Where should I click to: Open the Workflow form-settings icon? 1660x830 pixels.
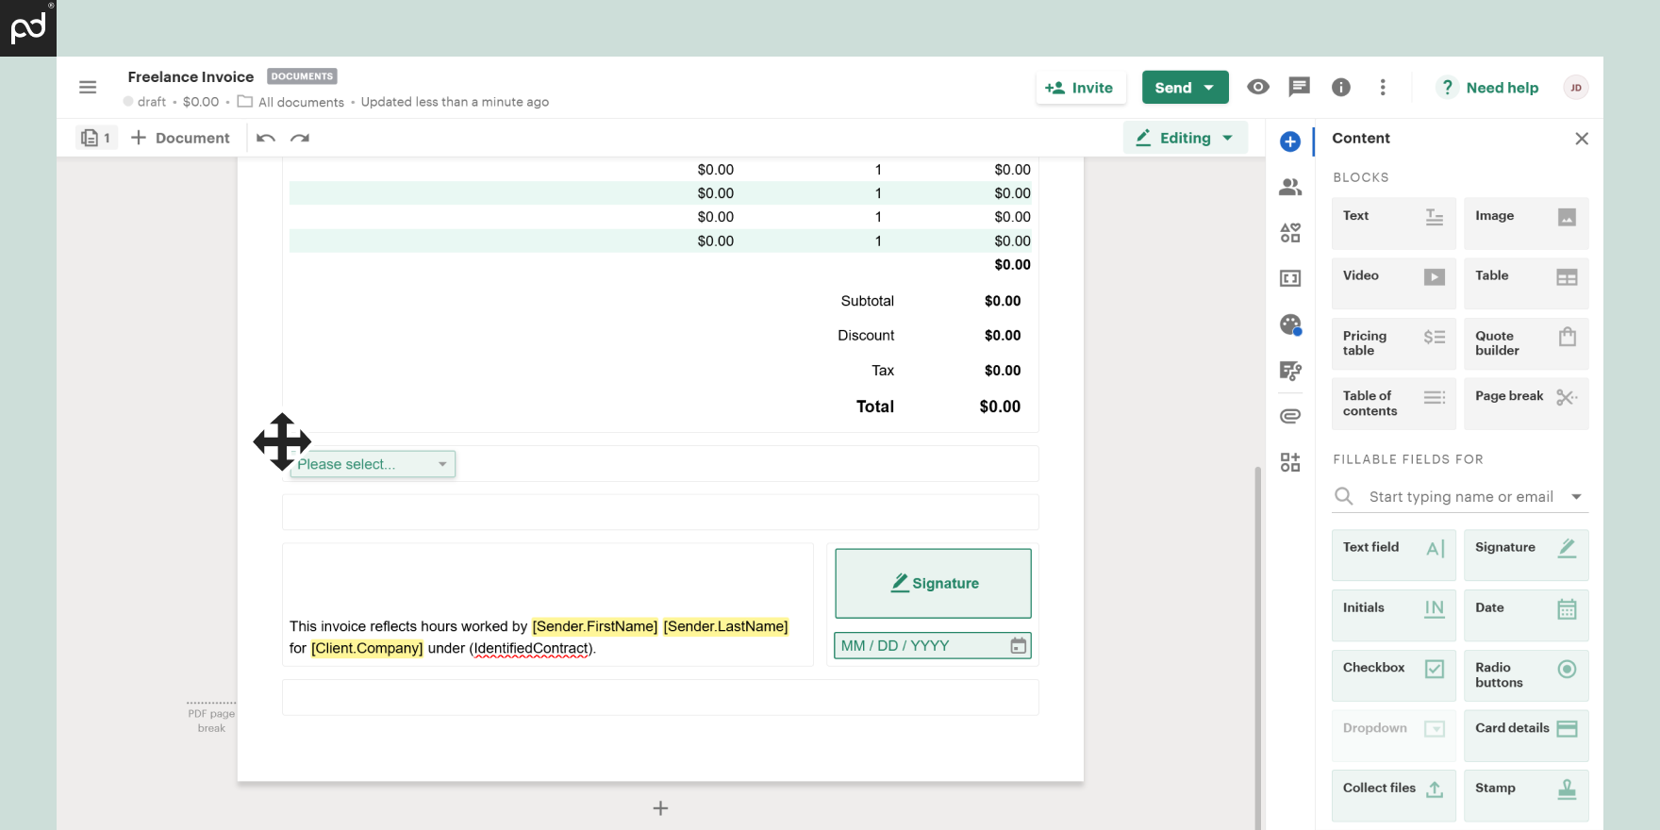point(1290,371)
